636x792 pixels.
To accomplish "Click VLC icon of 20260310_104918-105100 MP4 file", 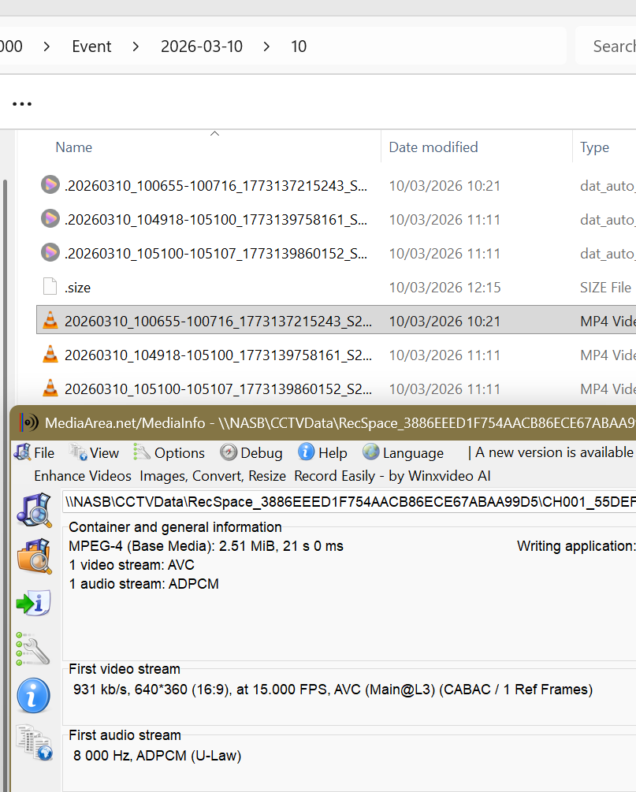I will [50, 355].
